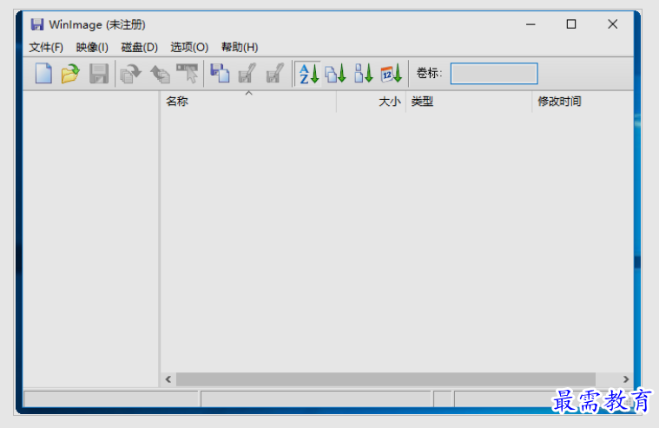Image resolution: width=659 pixels, height=428 pixels.
Task: Sort by the 修改时间 column header
Action: [583, 102]
